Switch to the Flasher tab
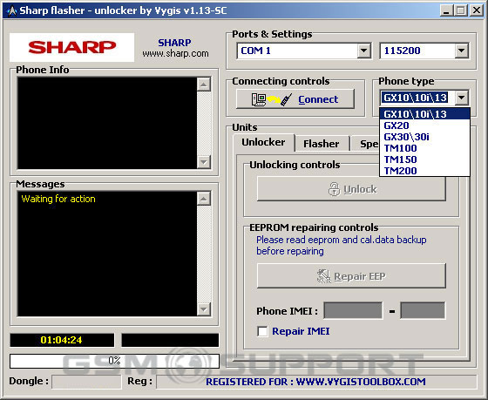Viewport: 488px width, 400px height. click(322, 144)
